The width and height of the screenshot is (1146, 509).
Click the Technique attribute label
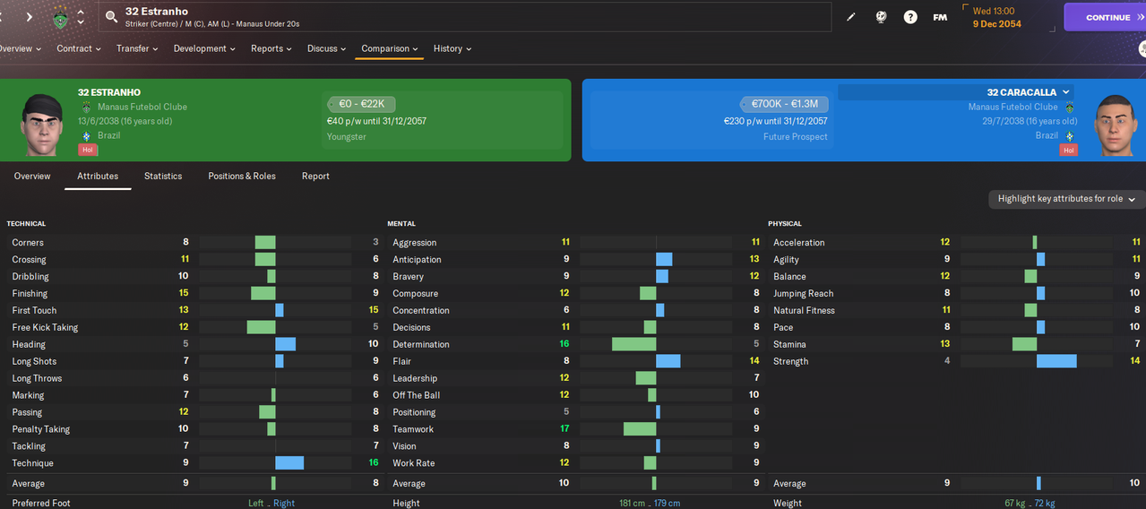click(32, 463)
